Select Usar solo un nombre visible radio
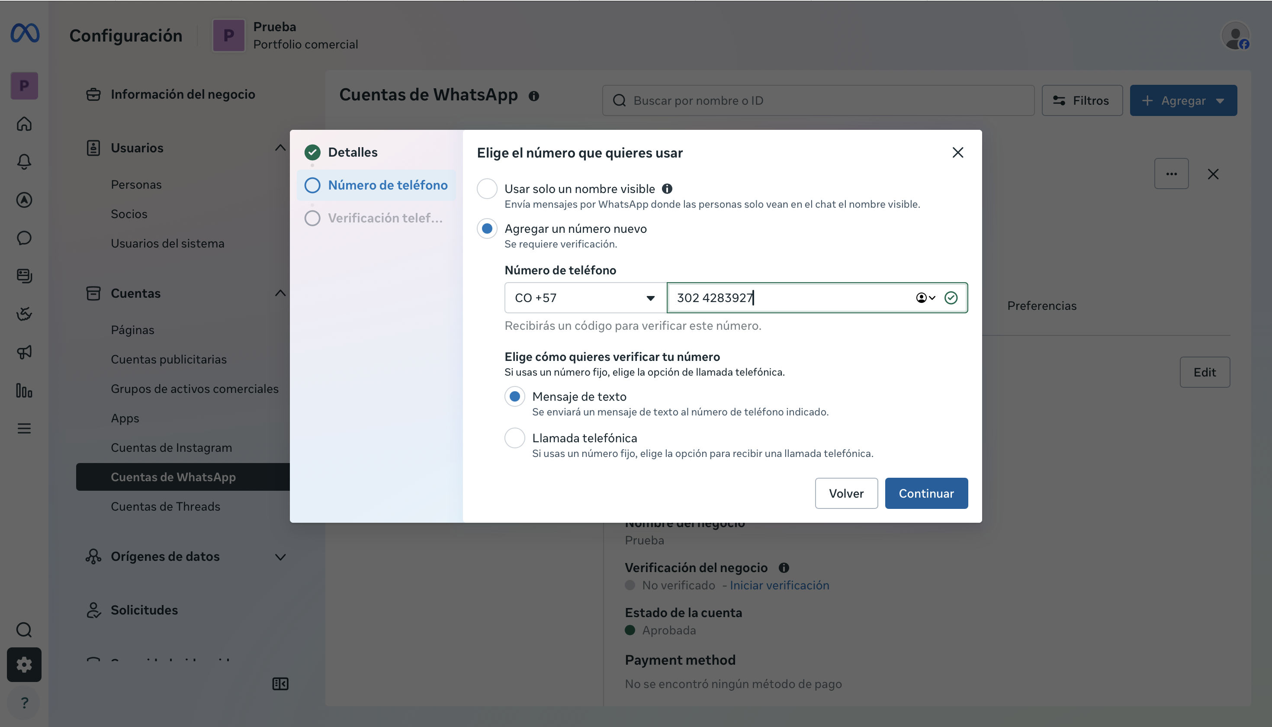 487,189
